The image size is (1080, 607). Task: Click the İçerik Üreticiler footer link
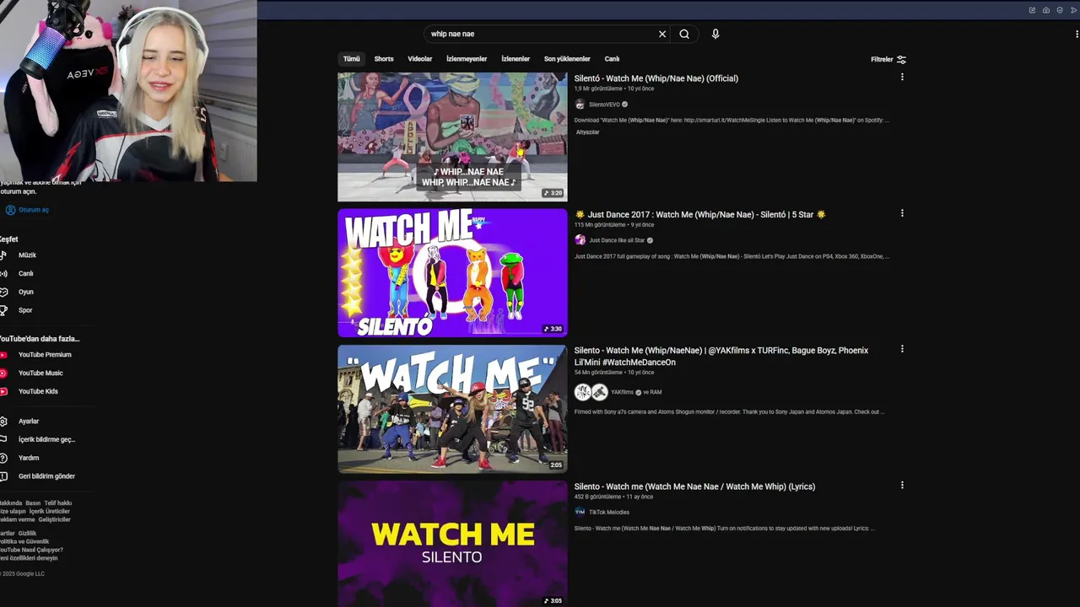click(x=50, y=512)
